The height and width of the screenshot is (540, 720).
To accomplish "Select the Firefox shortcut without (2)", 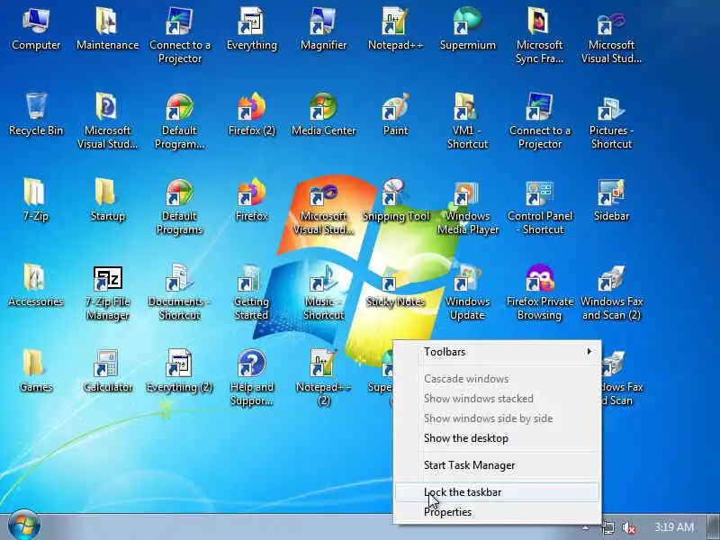I will (x=252, y=200).
